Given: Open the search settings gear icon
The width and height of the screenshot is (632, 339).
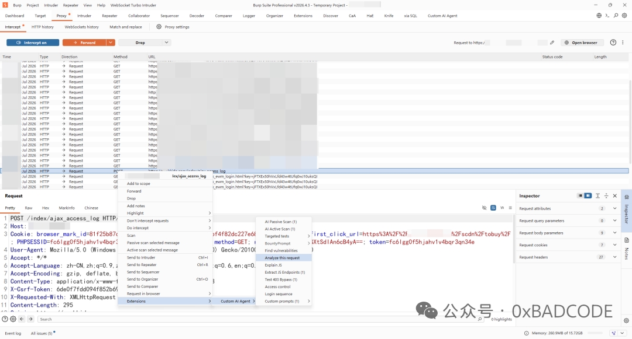Looking at the screenshot, I should (13, 319).
